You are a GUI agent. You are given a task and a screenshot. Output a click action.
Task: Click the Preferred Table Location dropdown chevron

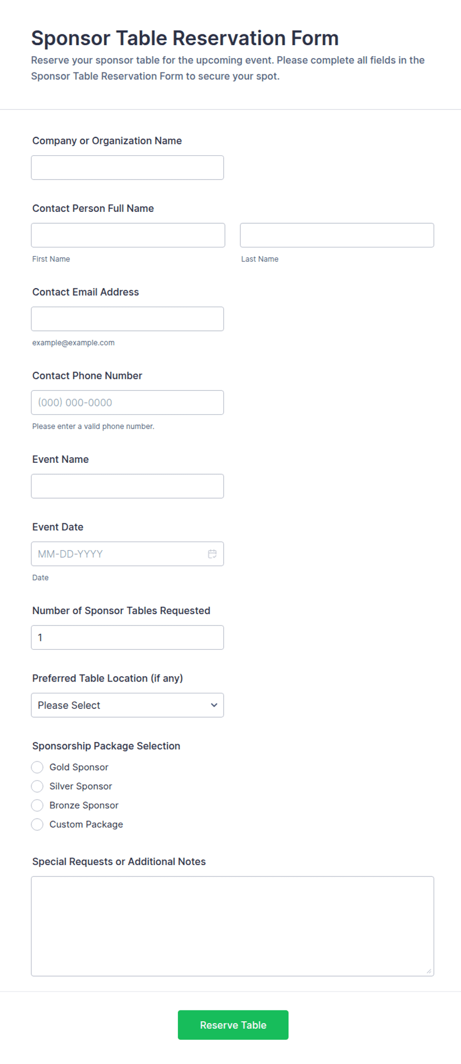point(214,705)
